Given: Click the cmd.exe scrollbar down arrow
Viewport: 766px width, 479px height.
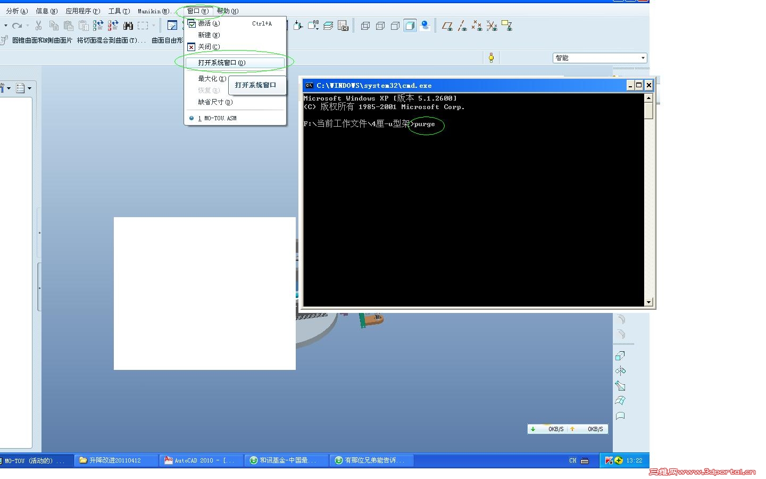Looking at the screenshot, I should 648,302.
